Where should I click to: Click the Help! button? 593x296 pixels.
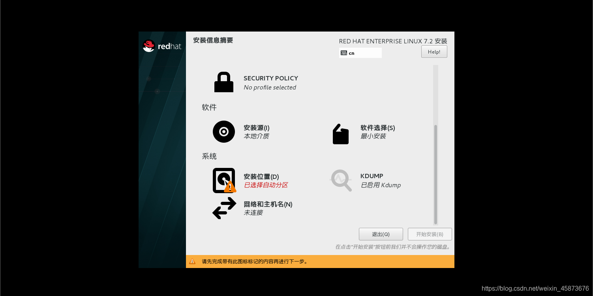click(x=434, y=52)
